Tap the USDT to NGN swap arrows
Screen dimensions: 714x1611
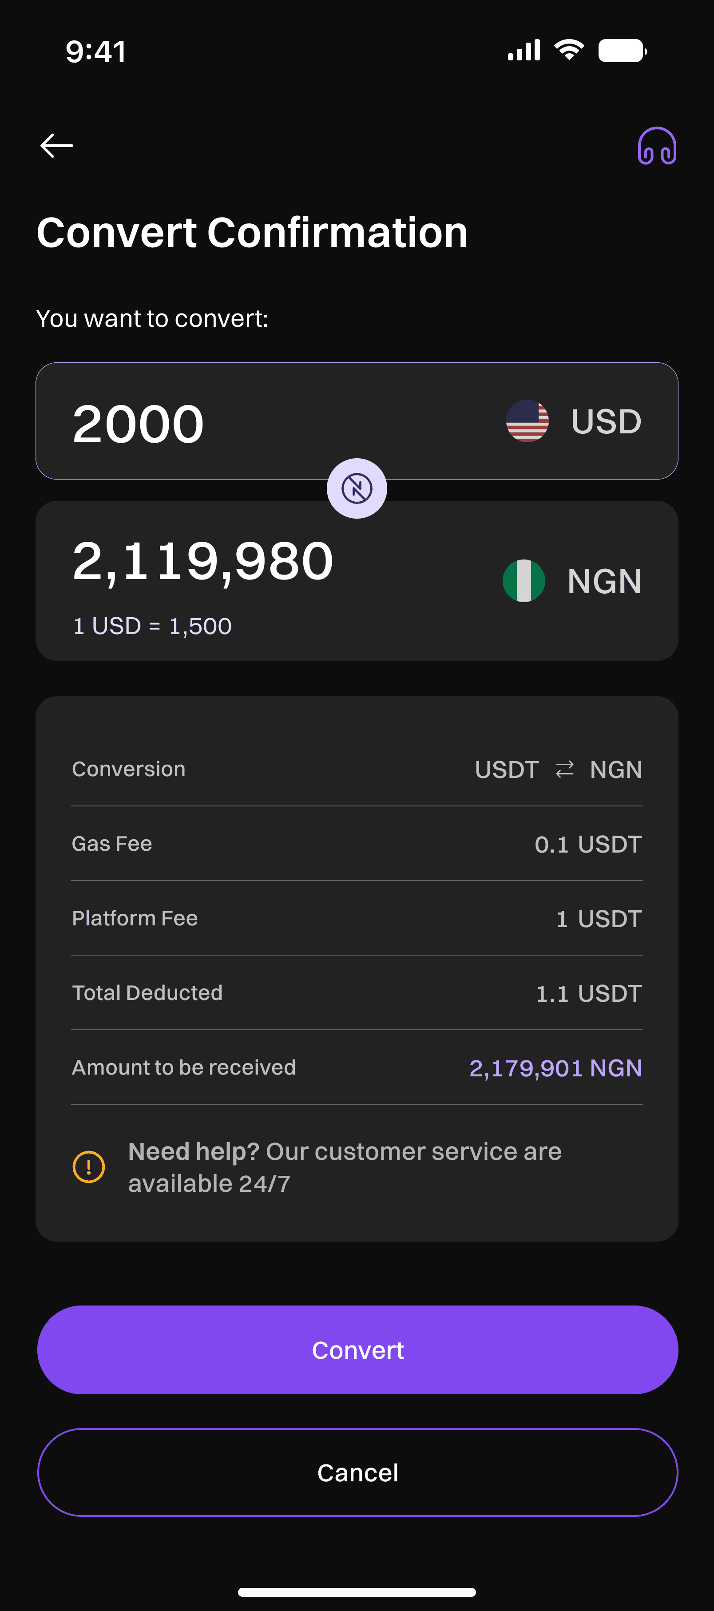point(564,769)
